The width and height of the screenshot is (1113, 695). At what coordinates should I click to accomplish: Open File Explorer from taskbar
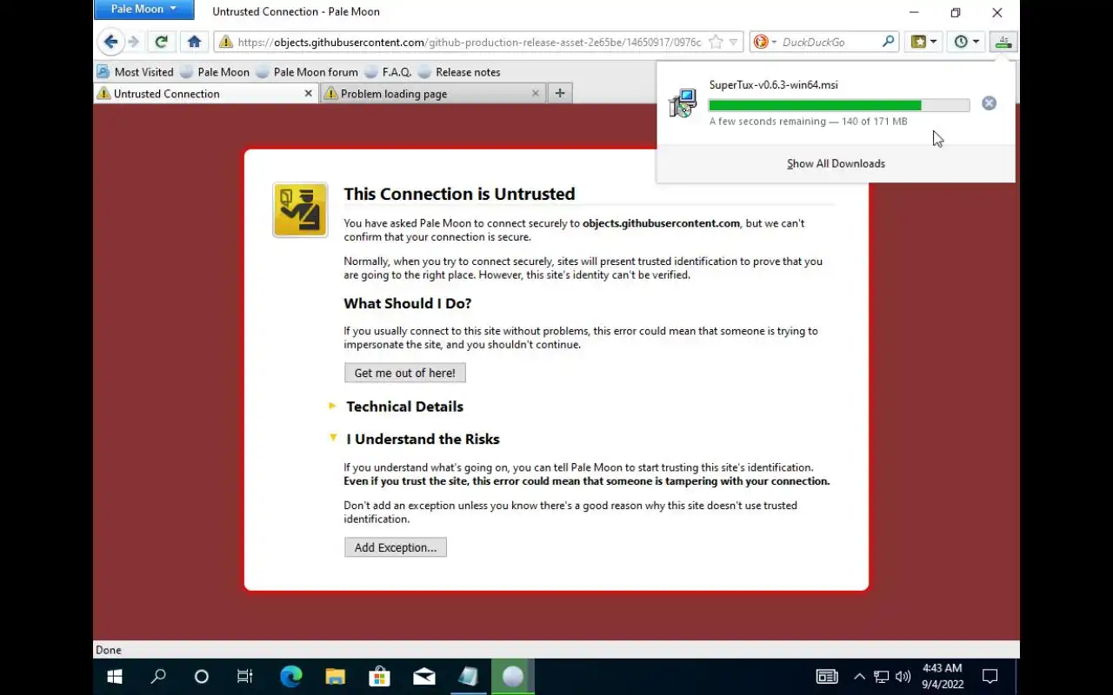pos(335,677)
